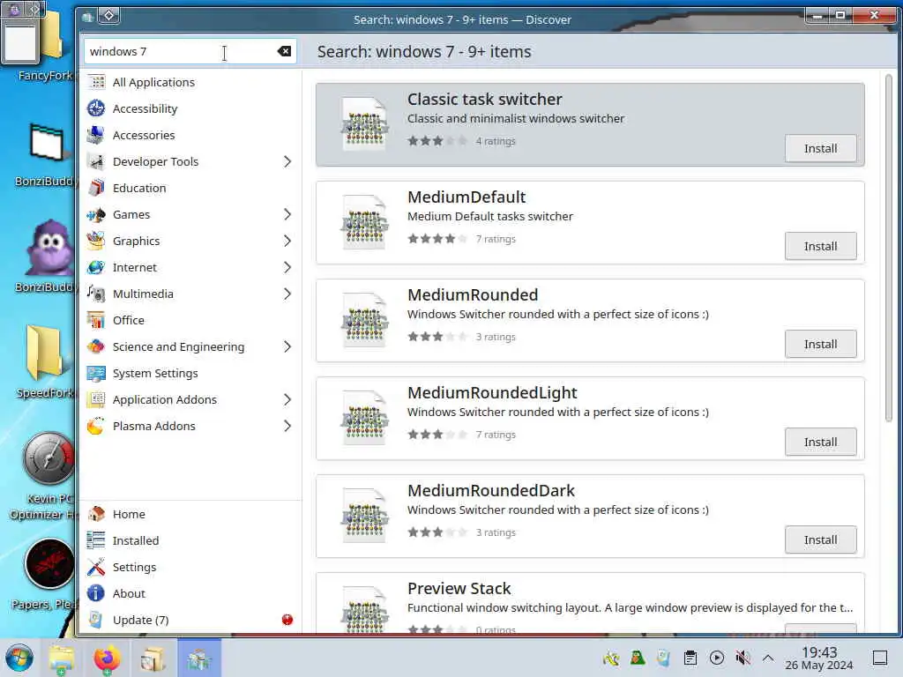
Task: Select the All Applications entry
Action: [x=190, y=82]
